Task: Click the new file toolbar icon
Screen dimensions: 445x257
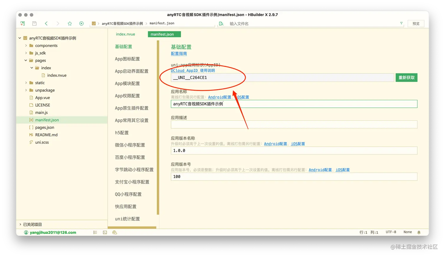Action: pyautogui.click(x=23, y=23)
